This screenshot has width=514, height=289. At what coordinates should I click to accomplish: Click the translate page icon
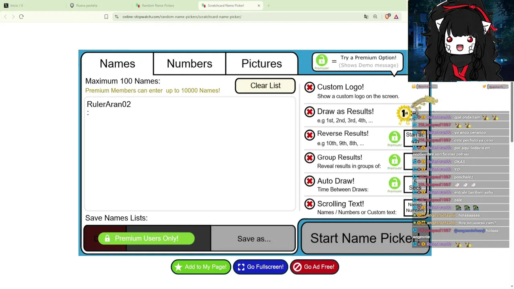[x=366, y=17]
